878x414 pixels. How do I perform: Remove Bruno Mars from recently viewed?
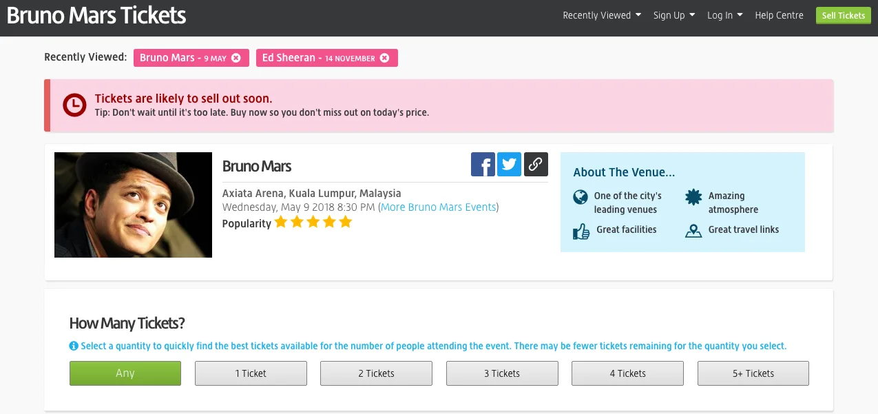[236, 58]
